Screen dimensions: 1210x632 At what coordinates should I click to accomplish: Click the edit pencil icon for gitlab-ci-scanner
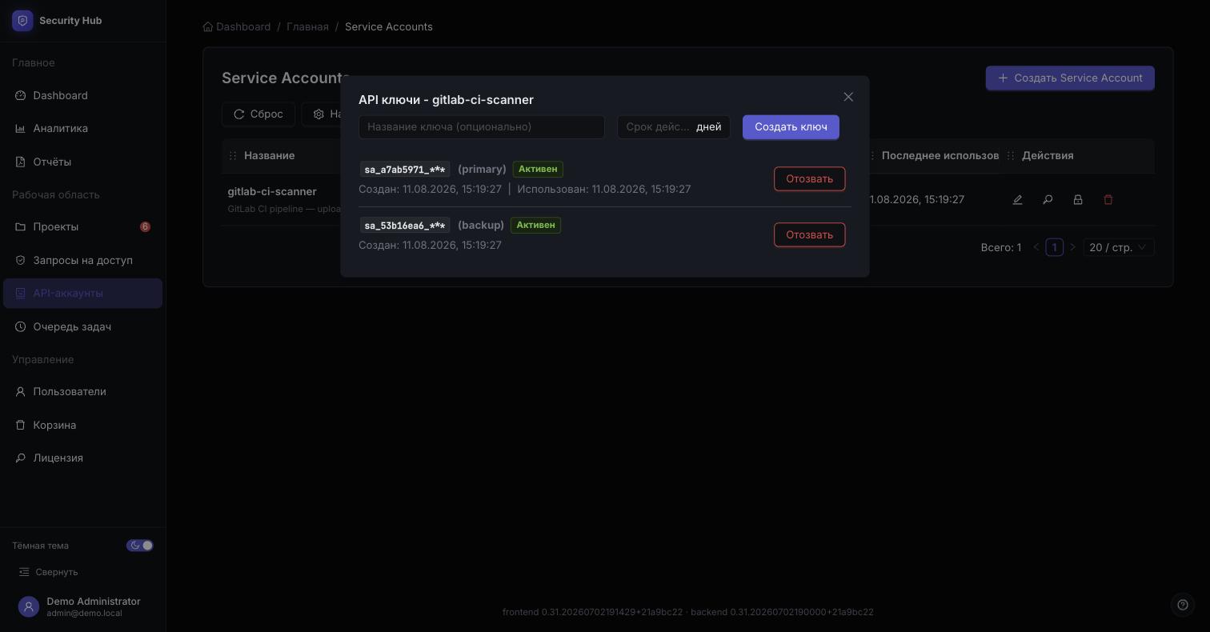(x=1017, y=199)
